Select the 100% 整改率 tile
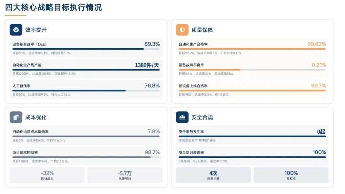Image resolution: width=345 pixels, height=194 pixels. click(x=291, y=175)
